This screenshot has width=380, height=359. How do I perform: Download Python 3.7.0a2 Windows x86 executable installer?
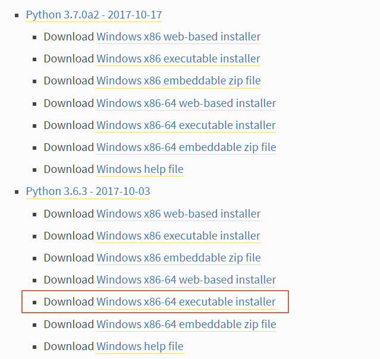[178, 59]
